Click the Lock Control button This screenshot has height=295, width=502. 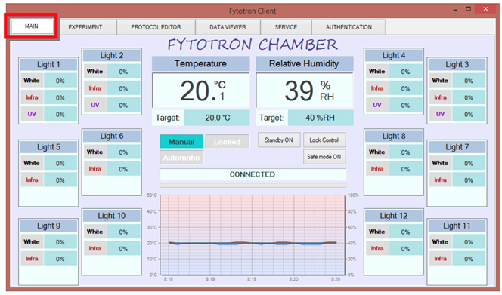coord(324,140)
